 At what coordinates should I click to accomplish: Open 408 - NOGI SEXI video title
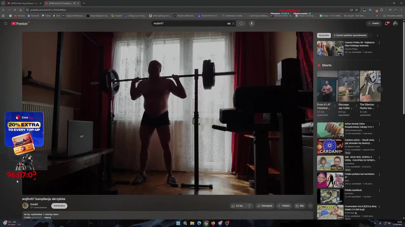pyautogui.click(x=360, y=159)
